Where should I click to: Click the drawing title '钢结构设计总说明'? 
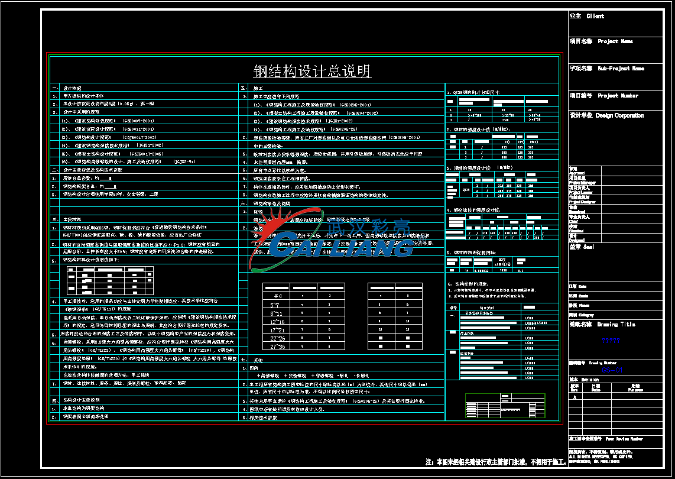[312, 71]
